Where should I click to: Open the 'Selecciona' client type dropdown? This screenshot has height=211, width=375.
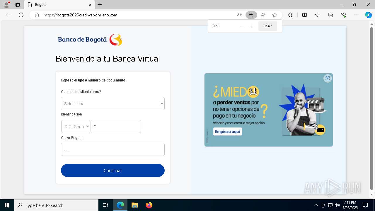[x=113, y=103]
